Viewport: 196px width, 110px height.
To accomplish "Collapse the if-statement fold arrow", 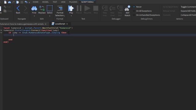I will pyautogui.click(x=1, y=33).
